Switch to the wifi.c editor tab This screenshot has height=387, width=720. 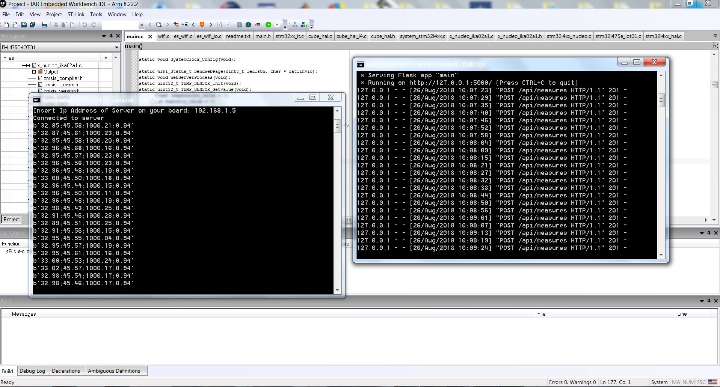click(163, 36)
